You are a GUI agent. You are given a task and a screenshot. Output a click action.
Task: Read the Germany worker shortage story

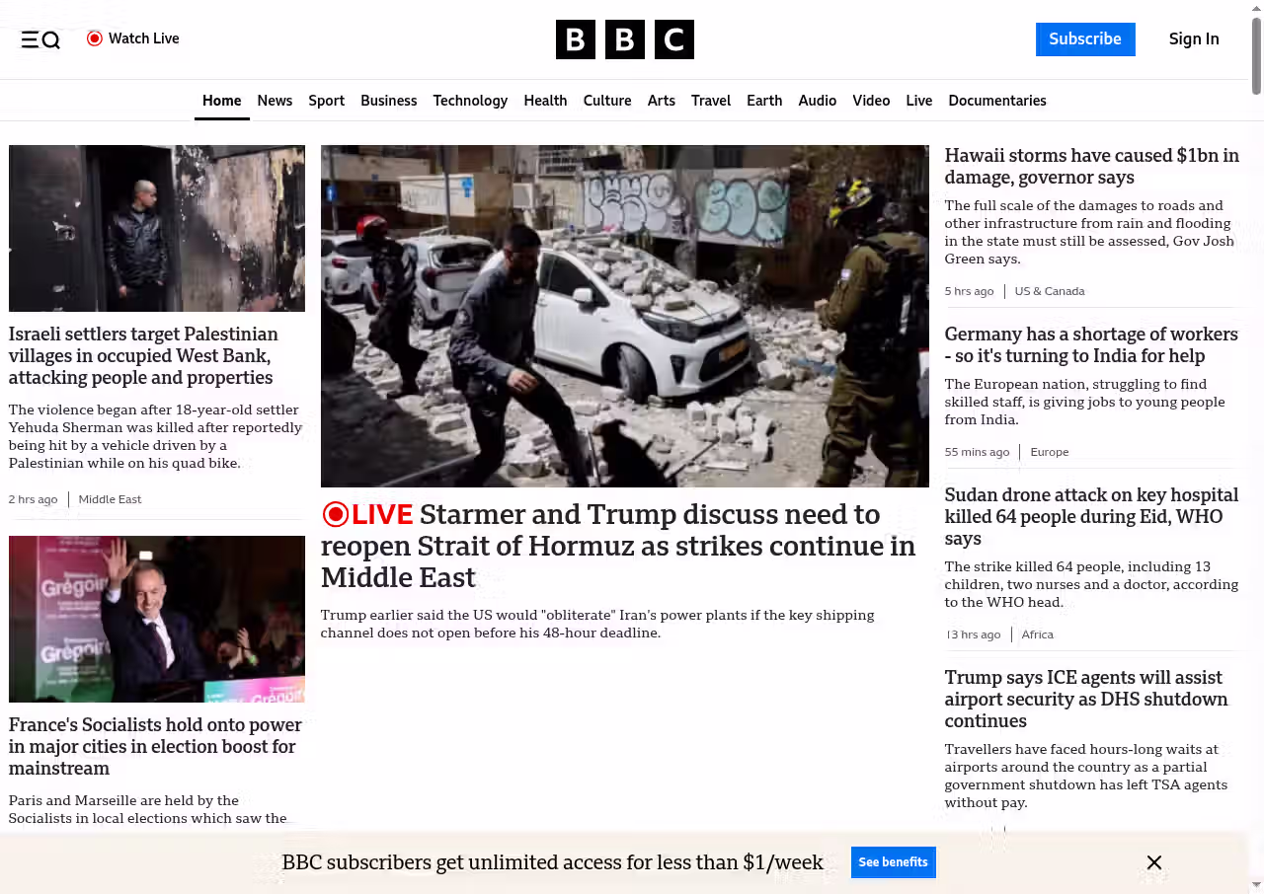(1091, 344)
